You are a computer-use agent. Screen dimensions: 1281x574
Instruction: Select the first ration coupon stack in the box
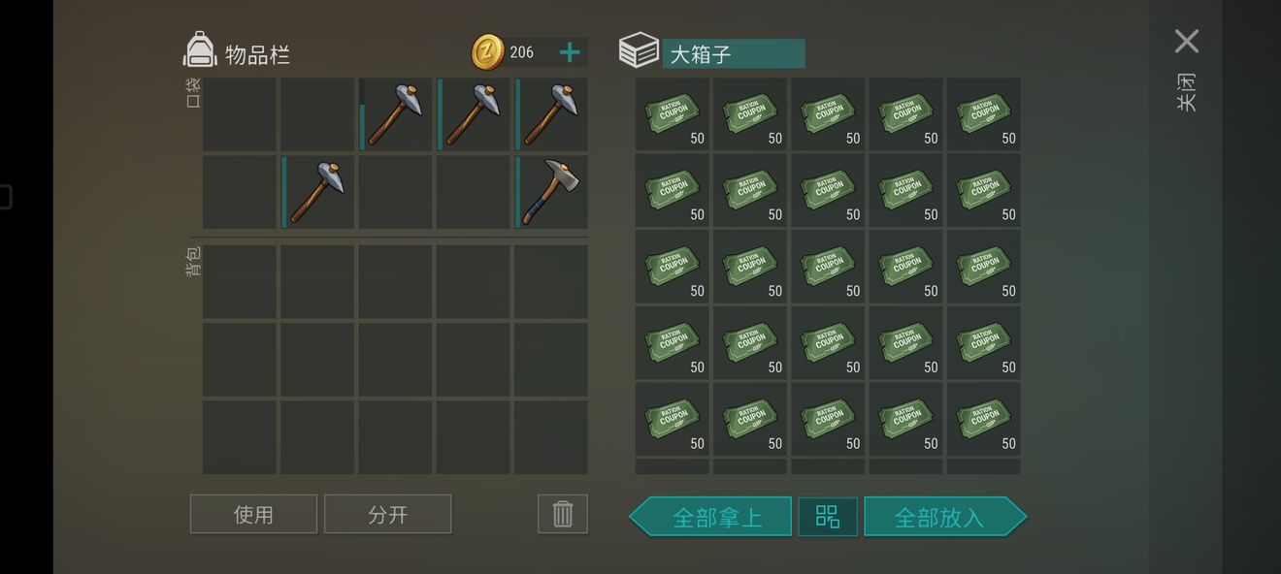(672, 114)
